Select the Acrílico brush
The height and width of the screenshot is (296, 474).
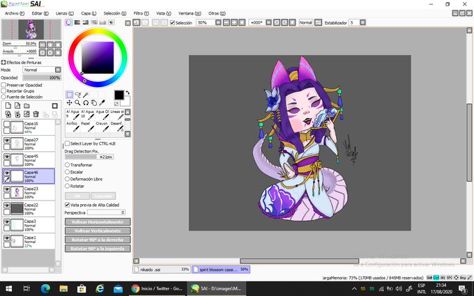point(72,126)
